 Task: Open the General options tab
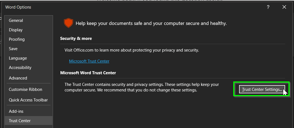tap(16, 21)
